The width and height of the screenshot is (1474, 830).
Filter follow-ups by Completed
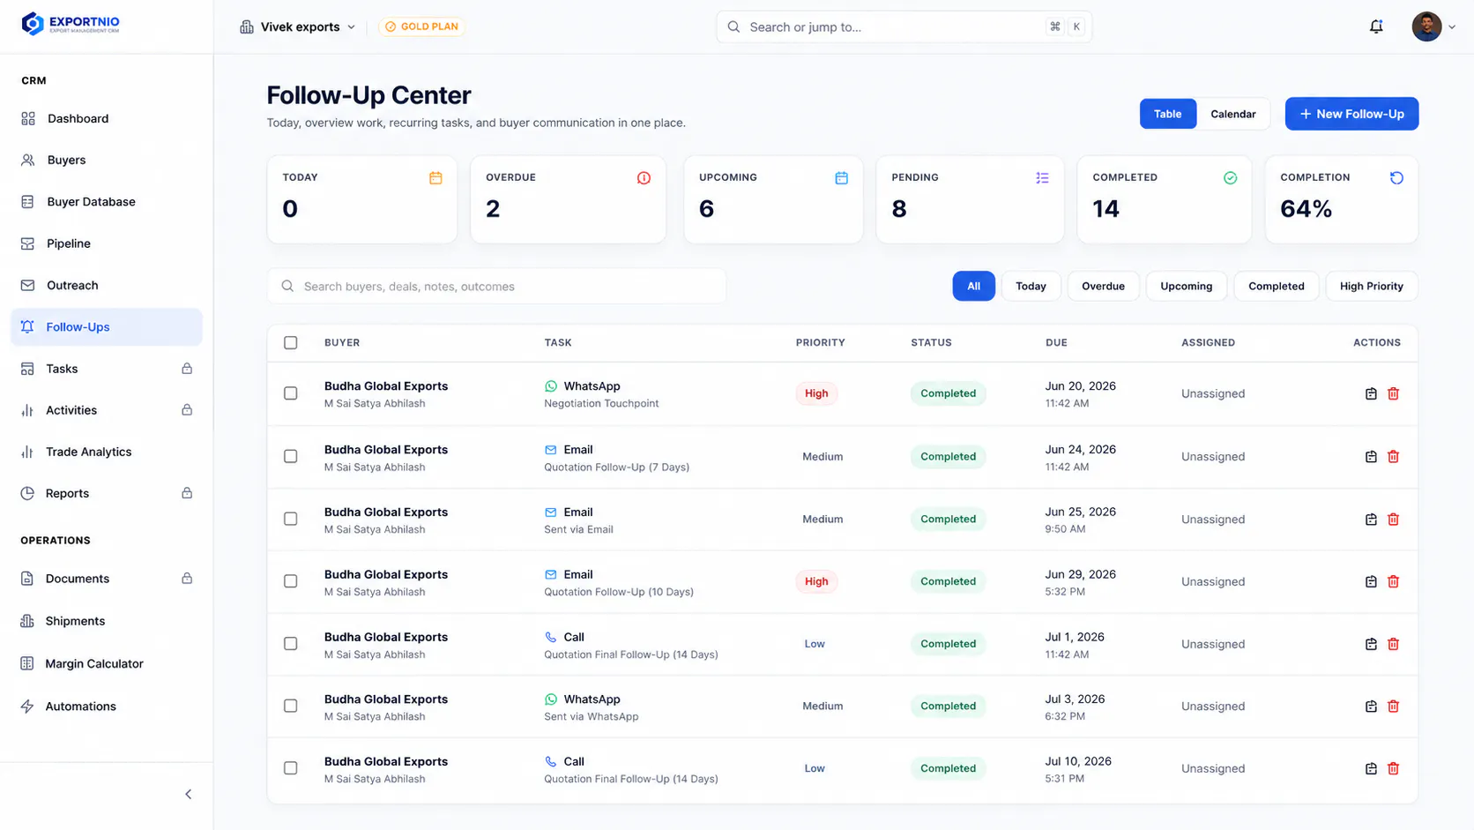[1276, 286]
